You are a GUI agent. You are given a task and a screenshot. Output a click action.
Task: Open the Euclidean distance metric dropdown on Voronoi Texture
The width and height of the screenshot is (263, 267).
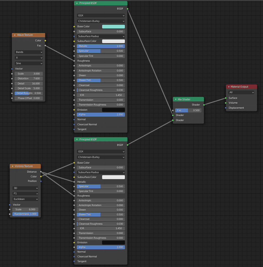(x=25, y=199)
